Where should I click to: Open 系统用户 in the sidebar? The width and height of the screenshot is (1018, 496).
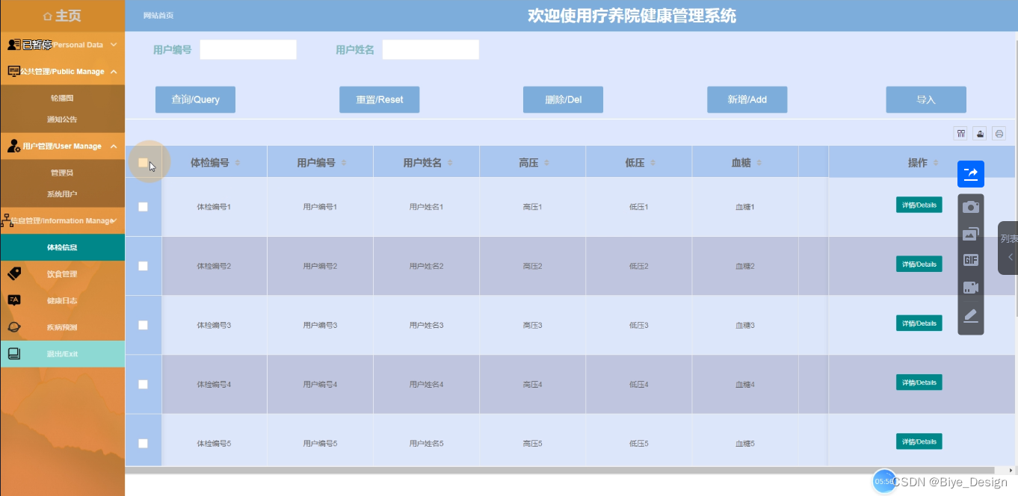point(62,194)
